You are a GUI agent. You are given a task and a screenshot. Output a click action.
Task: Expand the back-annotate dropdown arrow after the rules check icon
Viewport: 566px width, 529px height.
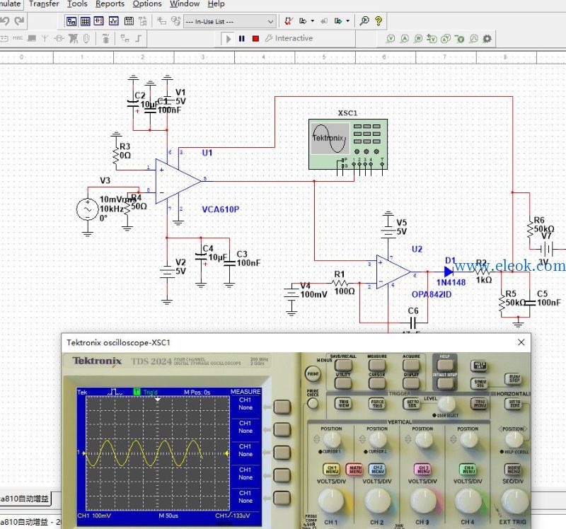tap(313, 21)
